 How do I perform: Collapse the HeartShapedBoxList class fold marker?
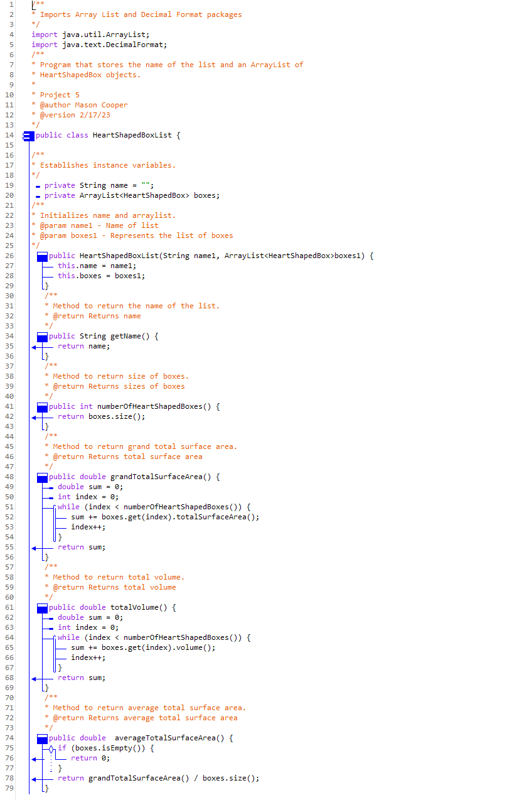pyautogui.click(x=28, y=135)
